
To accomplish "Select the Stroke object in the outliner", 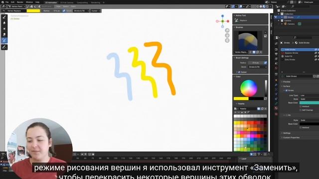I will [290, 17].
